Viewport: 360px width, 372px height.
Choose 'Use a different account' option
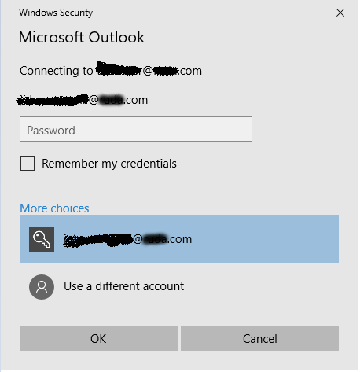[123, 286]
